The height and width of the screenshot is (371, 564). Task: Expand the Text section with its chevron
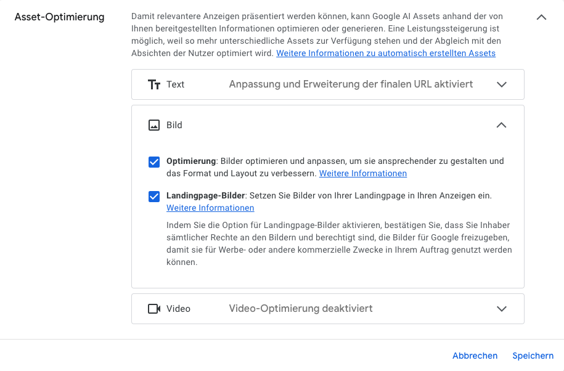click(501, 84)
